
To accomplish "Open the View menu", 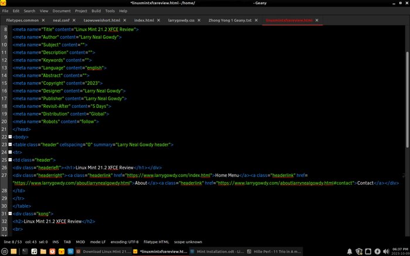I will coord(44,11).
